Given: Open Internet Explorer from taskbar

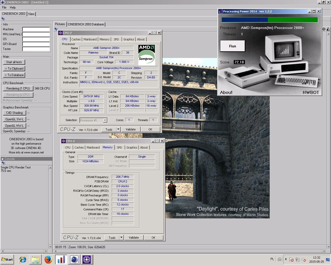Looking at the screenshot, I should pos(23,259).
